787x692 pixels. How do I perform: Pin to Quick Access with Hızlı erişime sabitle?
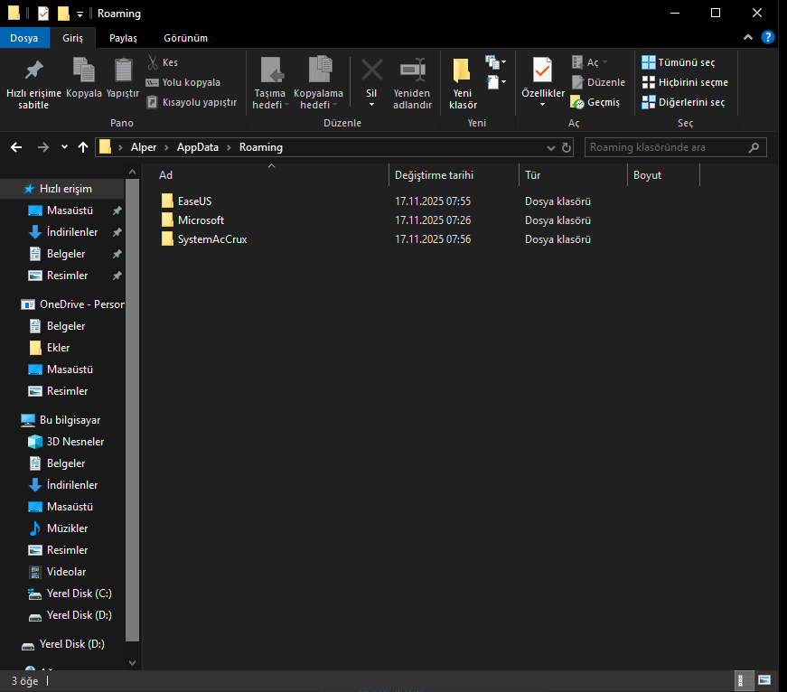click(x=33, y=83)
